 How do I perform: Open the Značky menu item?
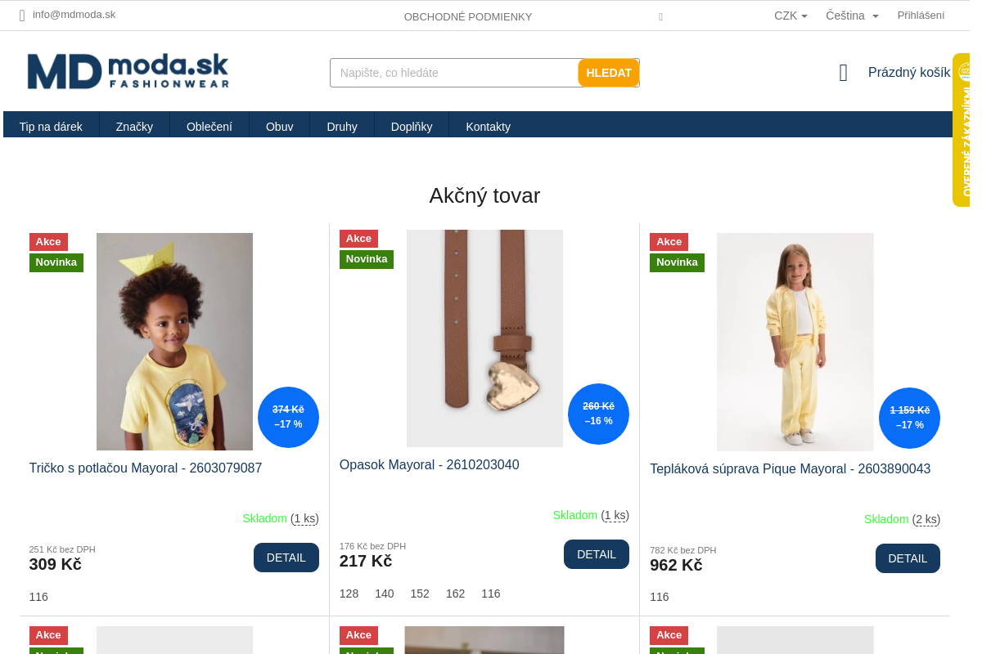134,126
